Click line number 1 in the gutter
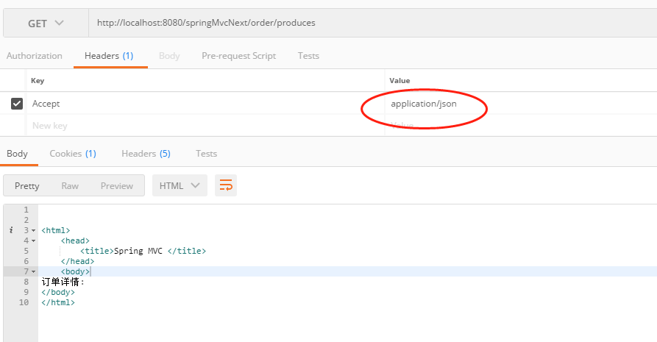The image size is (657, 342). point(26,210)
